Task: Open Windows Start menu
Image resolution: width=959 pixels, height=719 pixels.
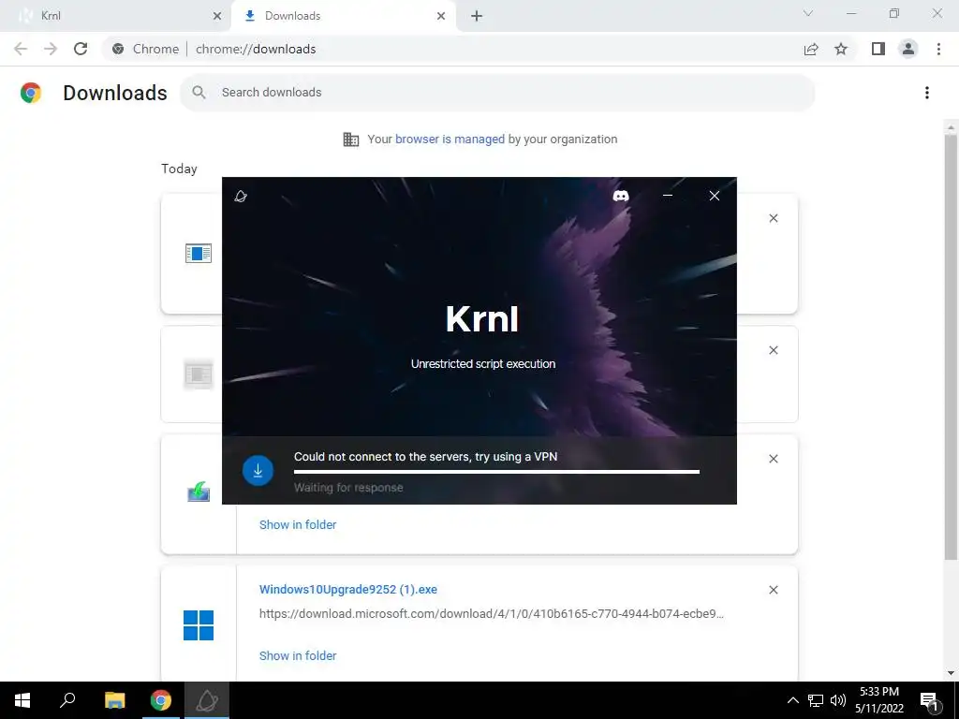Action: pos(22,700)
